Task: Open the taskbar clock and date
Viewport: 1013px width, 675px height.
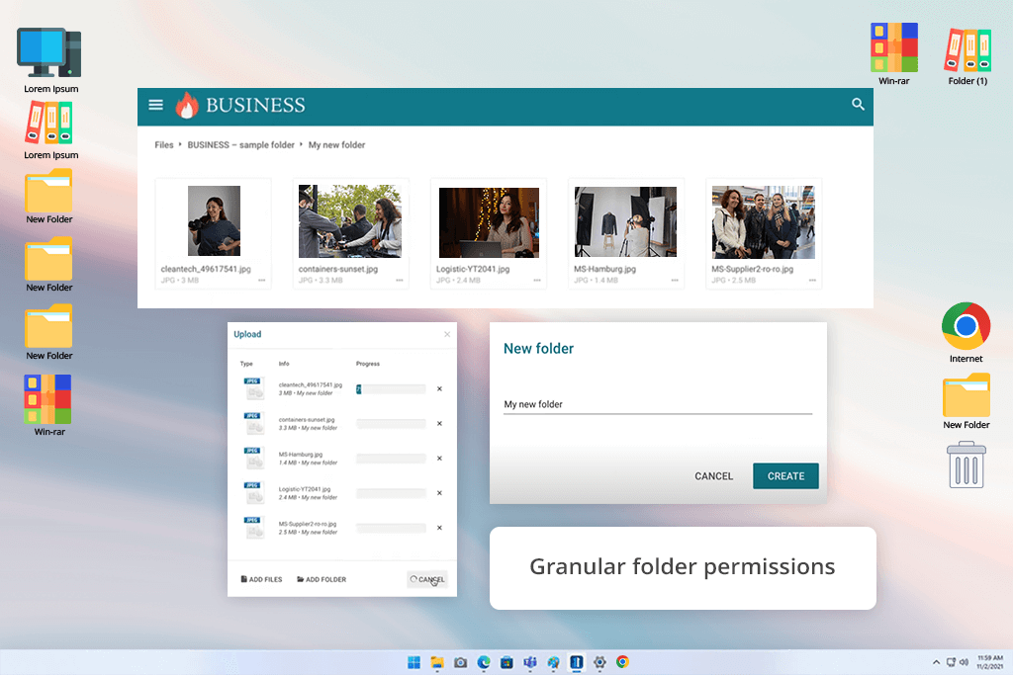Action: 989,662
